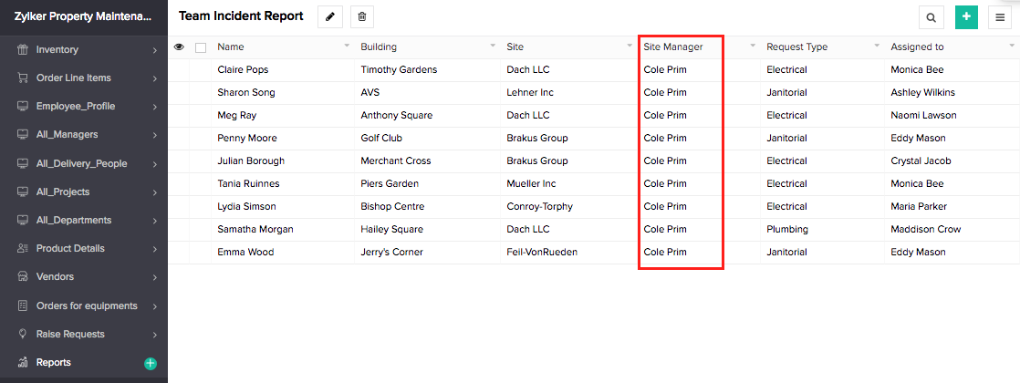
Task: Open search with magnifier icon
Action: 931,16
